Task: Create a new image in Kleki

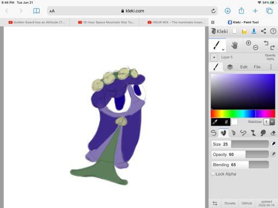Action: pyautogui.click(x=235, y=31)
